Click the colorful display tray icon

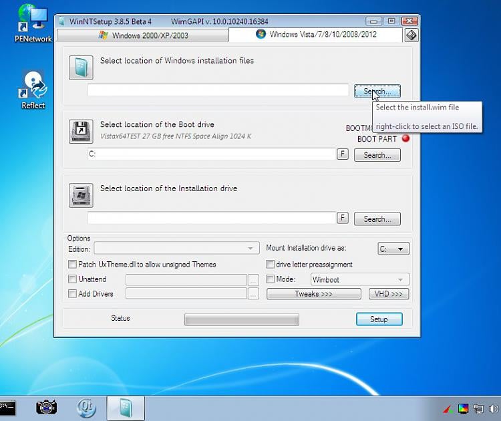pos(463,408)
